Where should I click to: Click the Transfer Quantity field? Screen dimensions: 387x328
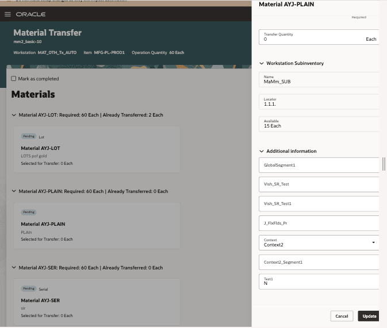click(319, 37)
